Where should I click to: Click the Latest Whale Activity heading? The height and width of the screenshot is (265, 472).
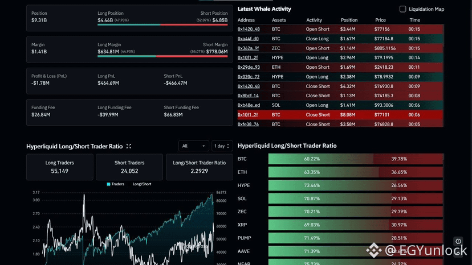click(265, 9)
